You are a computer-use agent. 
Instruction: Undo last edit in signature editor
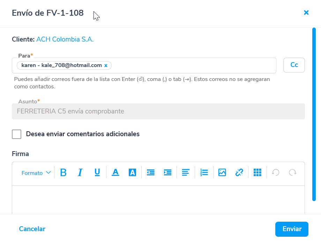click(x=276, y=172)
